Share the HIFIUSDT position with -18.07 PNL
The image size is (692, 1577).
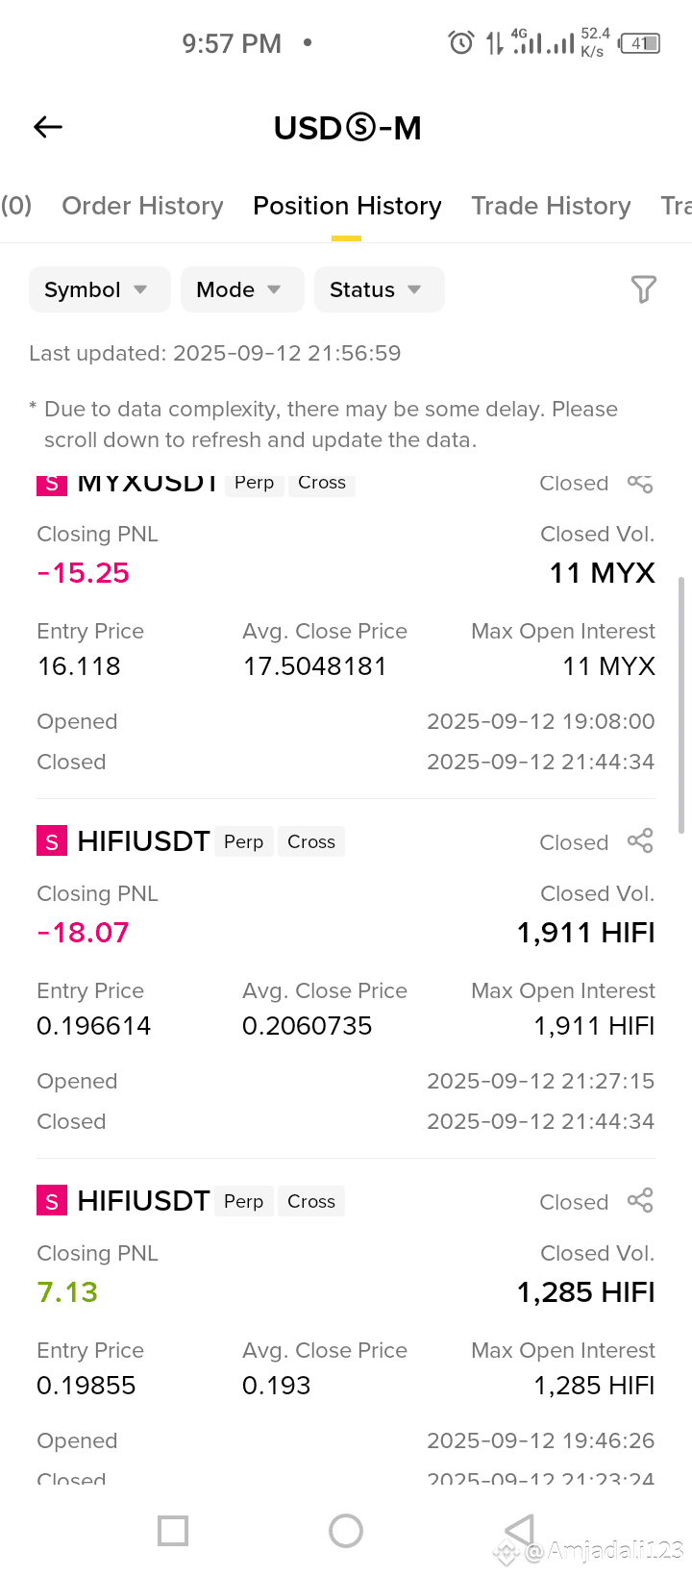(640, 841)
